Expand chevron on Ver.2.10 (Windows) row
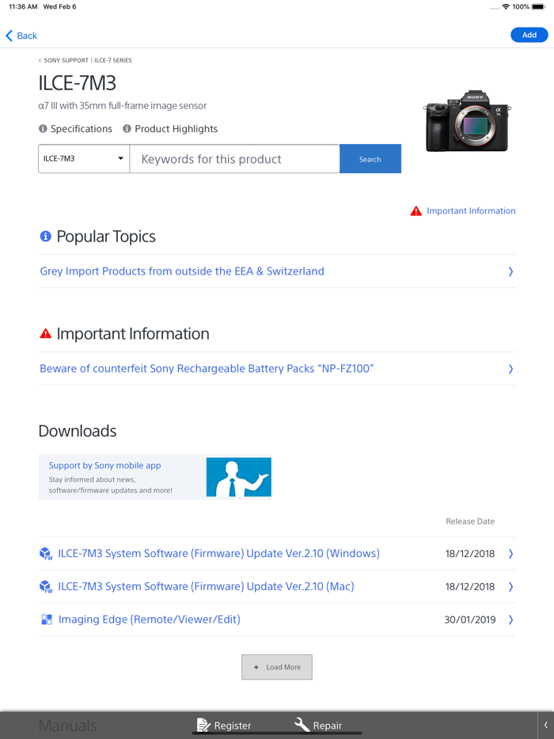 [x=510, y=554]
